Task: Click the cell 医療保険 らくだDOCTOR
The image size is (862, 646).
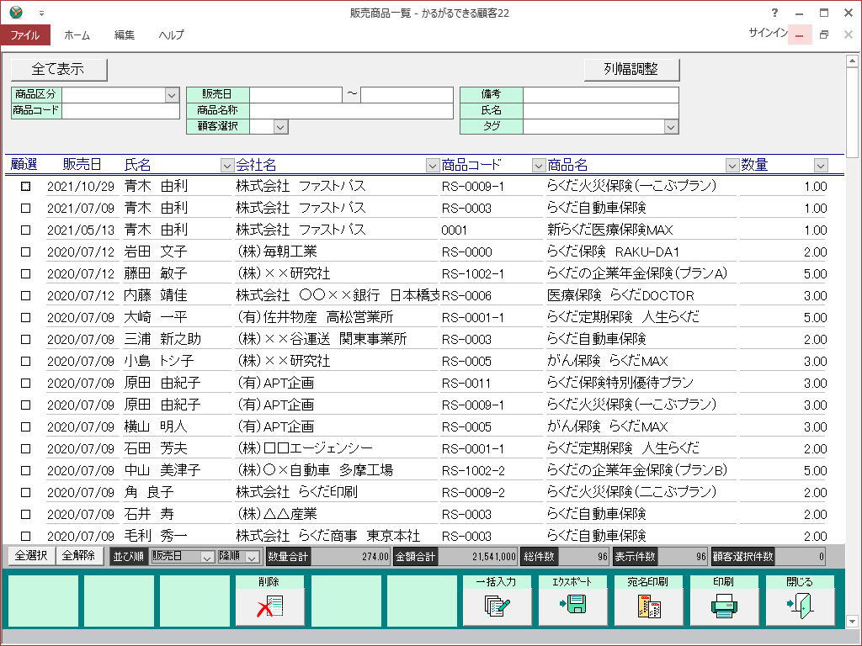Action: click(620, 295)
